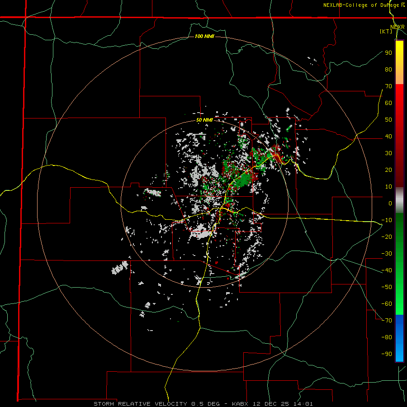Click the NEXR label above color scale
The image size is (407, 407).
(398, 27)
